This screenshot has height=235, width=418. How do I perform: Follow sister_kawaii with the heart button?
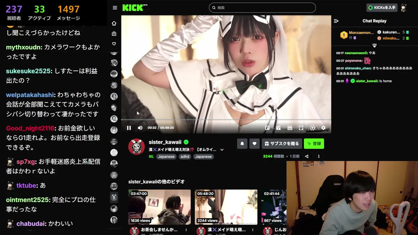254,144
